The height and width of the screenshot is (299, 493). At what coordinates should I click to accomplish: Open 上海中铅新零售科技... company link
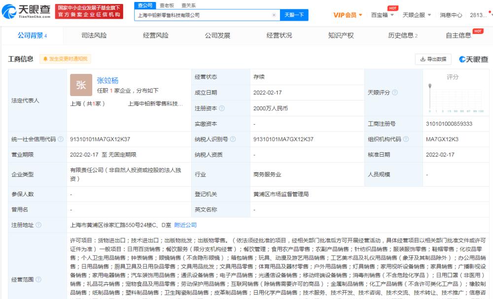[155, 103]
